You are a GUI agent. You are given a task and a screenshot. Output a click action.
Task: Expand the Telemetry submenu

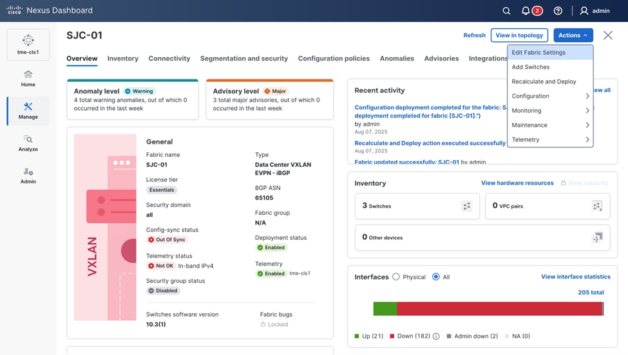point(550,140)
